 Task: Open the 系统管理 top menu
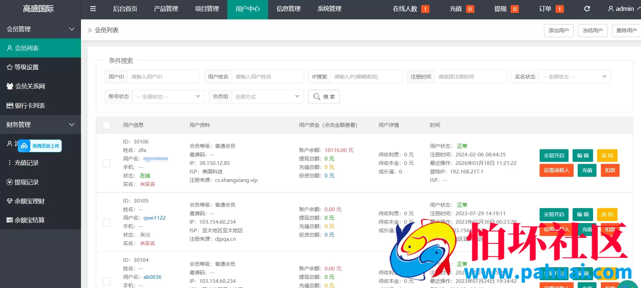click(x=329, y=9)
